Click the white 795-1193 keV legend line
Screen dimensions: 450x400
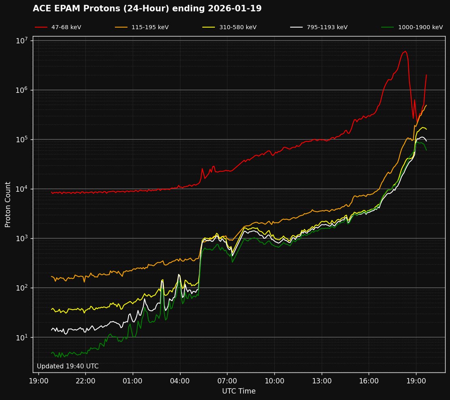point(297,27)
